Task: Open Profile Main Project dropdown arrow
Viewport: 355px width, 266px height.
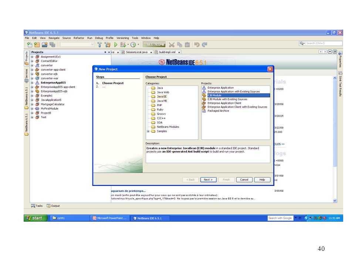Action: click(x=138, y=44)
